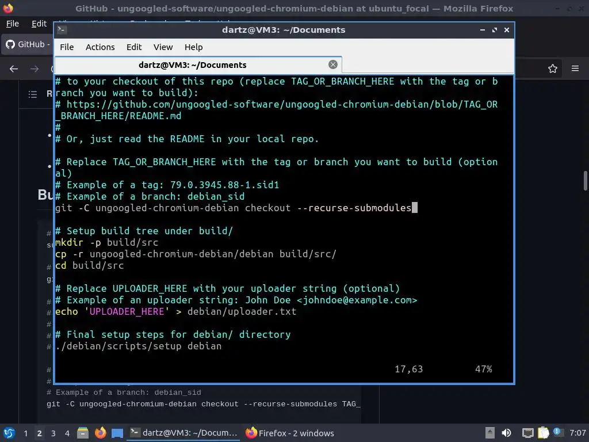589x442 pixels.
Task: Open the terminal Actions menu
Action: pos(100,47)
